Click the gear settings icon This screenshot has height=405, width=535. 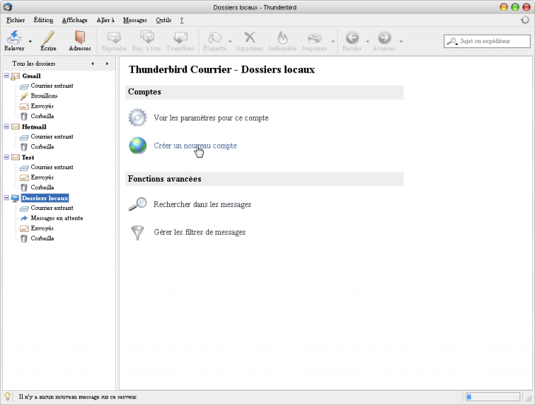pyautogui.click(x=137, y=117)
